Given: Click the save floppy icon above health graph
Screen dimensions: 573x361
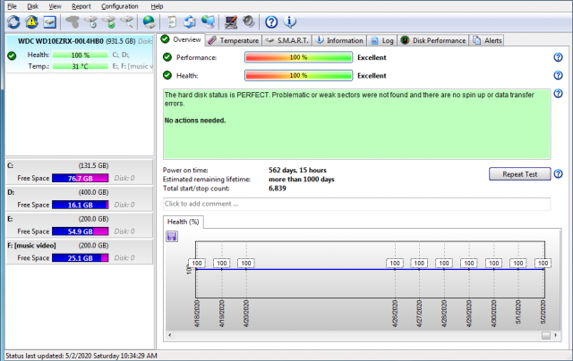Looking at the screenshot, I should tap(171, 236).
